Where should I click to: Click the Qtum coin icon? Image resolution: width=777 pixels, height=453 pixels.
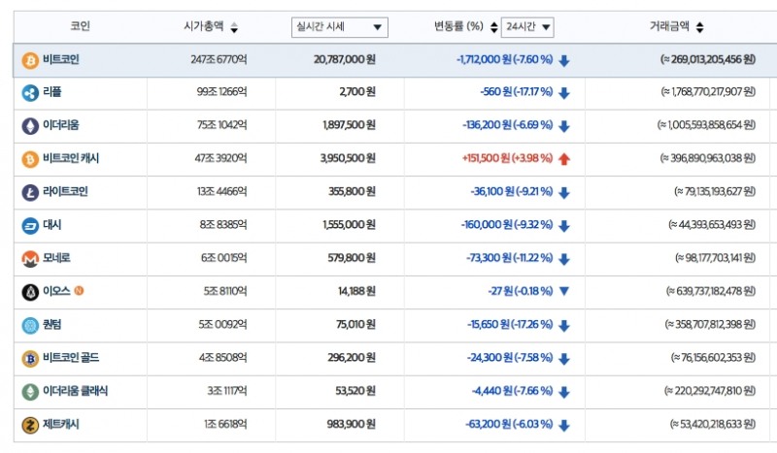coord(30,325)
